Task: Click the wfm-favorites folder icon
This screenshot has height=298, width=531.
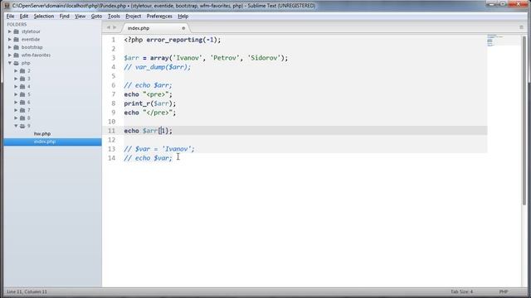Action: pos(17,55)
